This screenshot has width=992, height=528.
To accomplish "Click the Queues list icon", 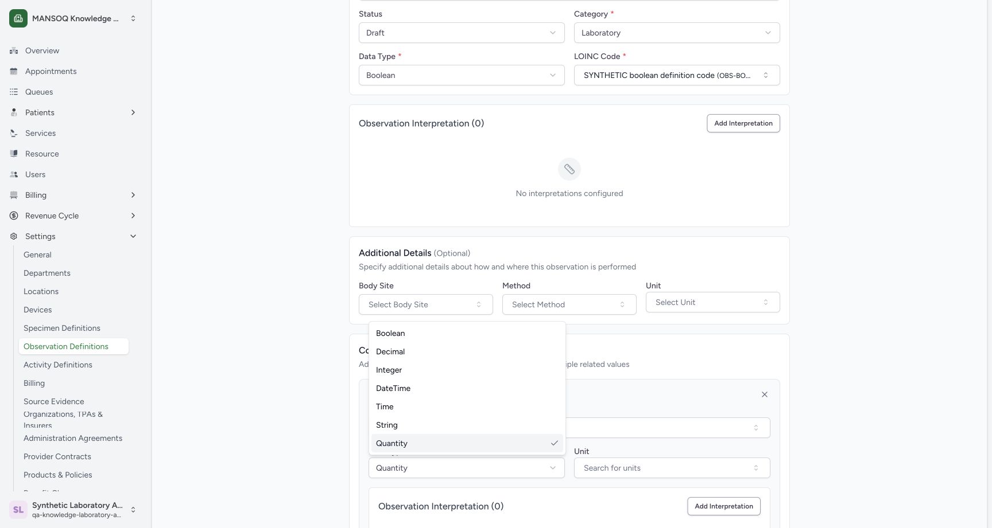I will tap(14, 92).
